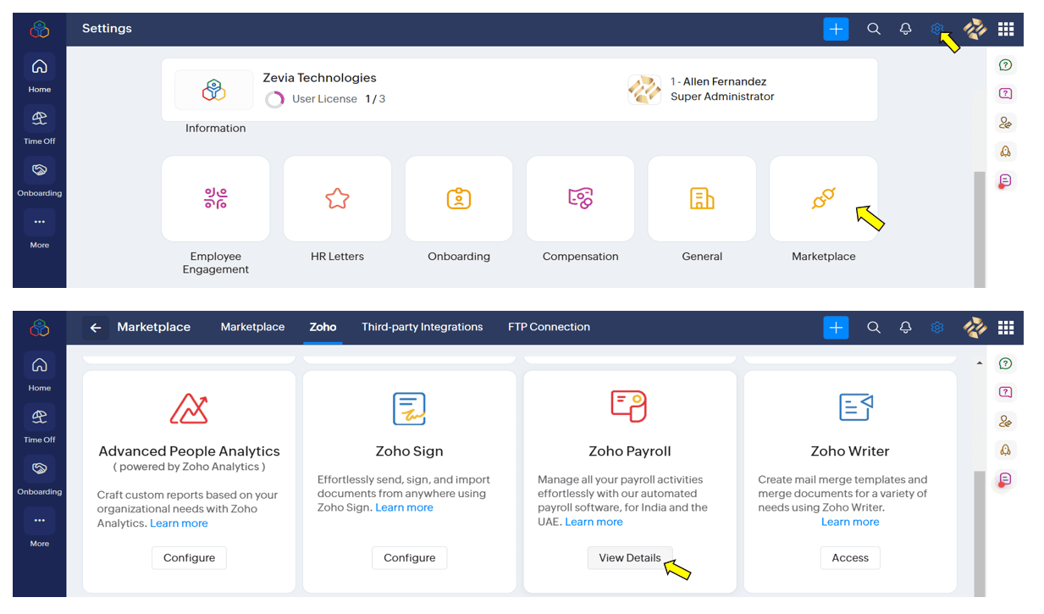Open the FTP Connection tab
Image resolution: width=1044 pixels, height=614 pixels.
549,327
